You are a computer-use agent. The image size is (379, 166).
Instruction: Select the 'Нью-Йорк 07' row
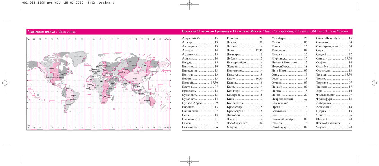(x=289, y=71)
